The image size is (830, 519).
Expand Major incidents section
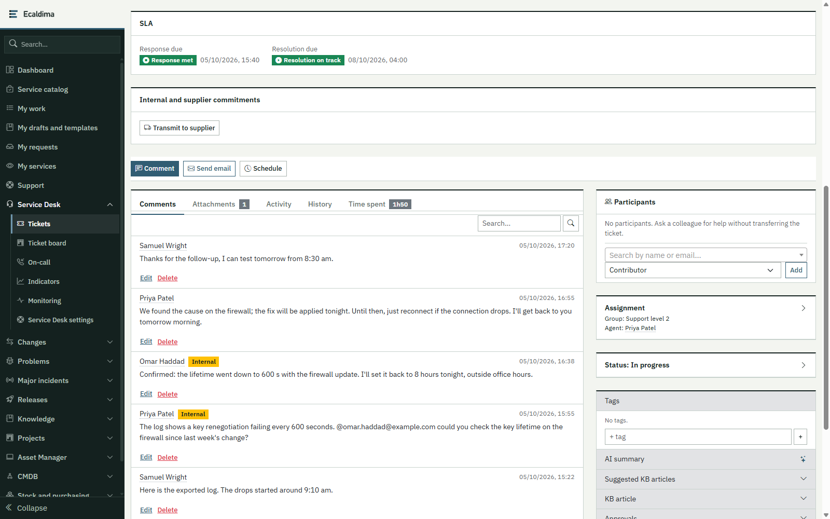(110, 380)
